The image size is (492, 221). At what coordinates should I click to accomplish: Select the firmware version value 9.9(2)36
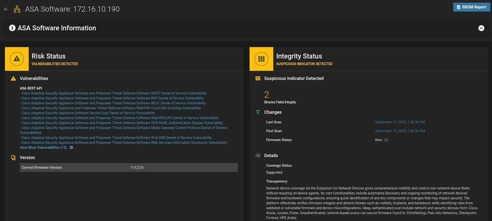(137, 168)
